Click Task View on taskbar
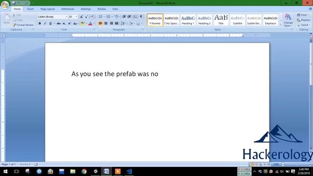This screenshot has height=176, width=313. click(17, 172)
